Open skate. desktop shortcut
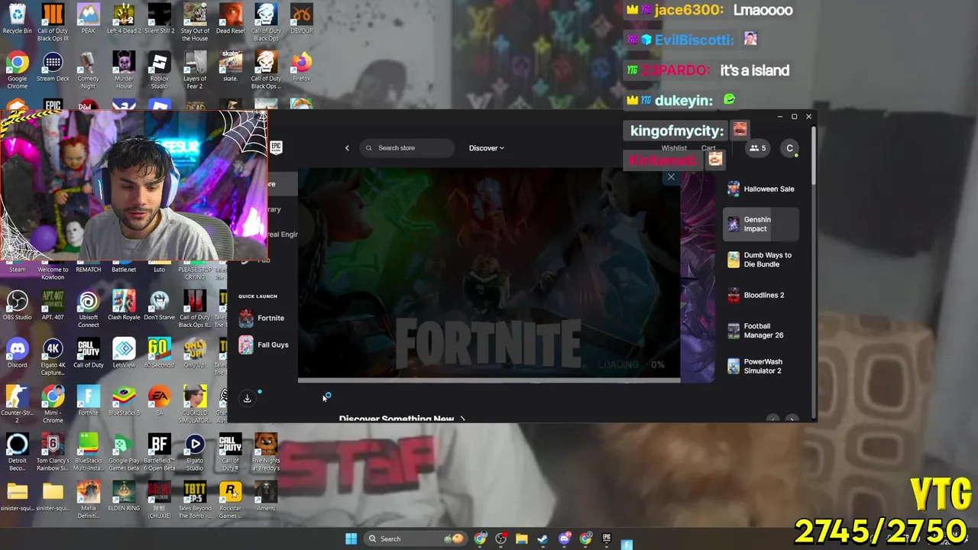Viewport: 978px width, 550px height. coord(230,66)
